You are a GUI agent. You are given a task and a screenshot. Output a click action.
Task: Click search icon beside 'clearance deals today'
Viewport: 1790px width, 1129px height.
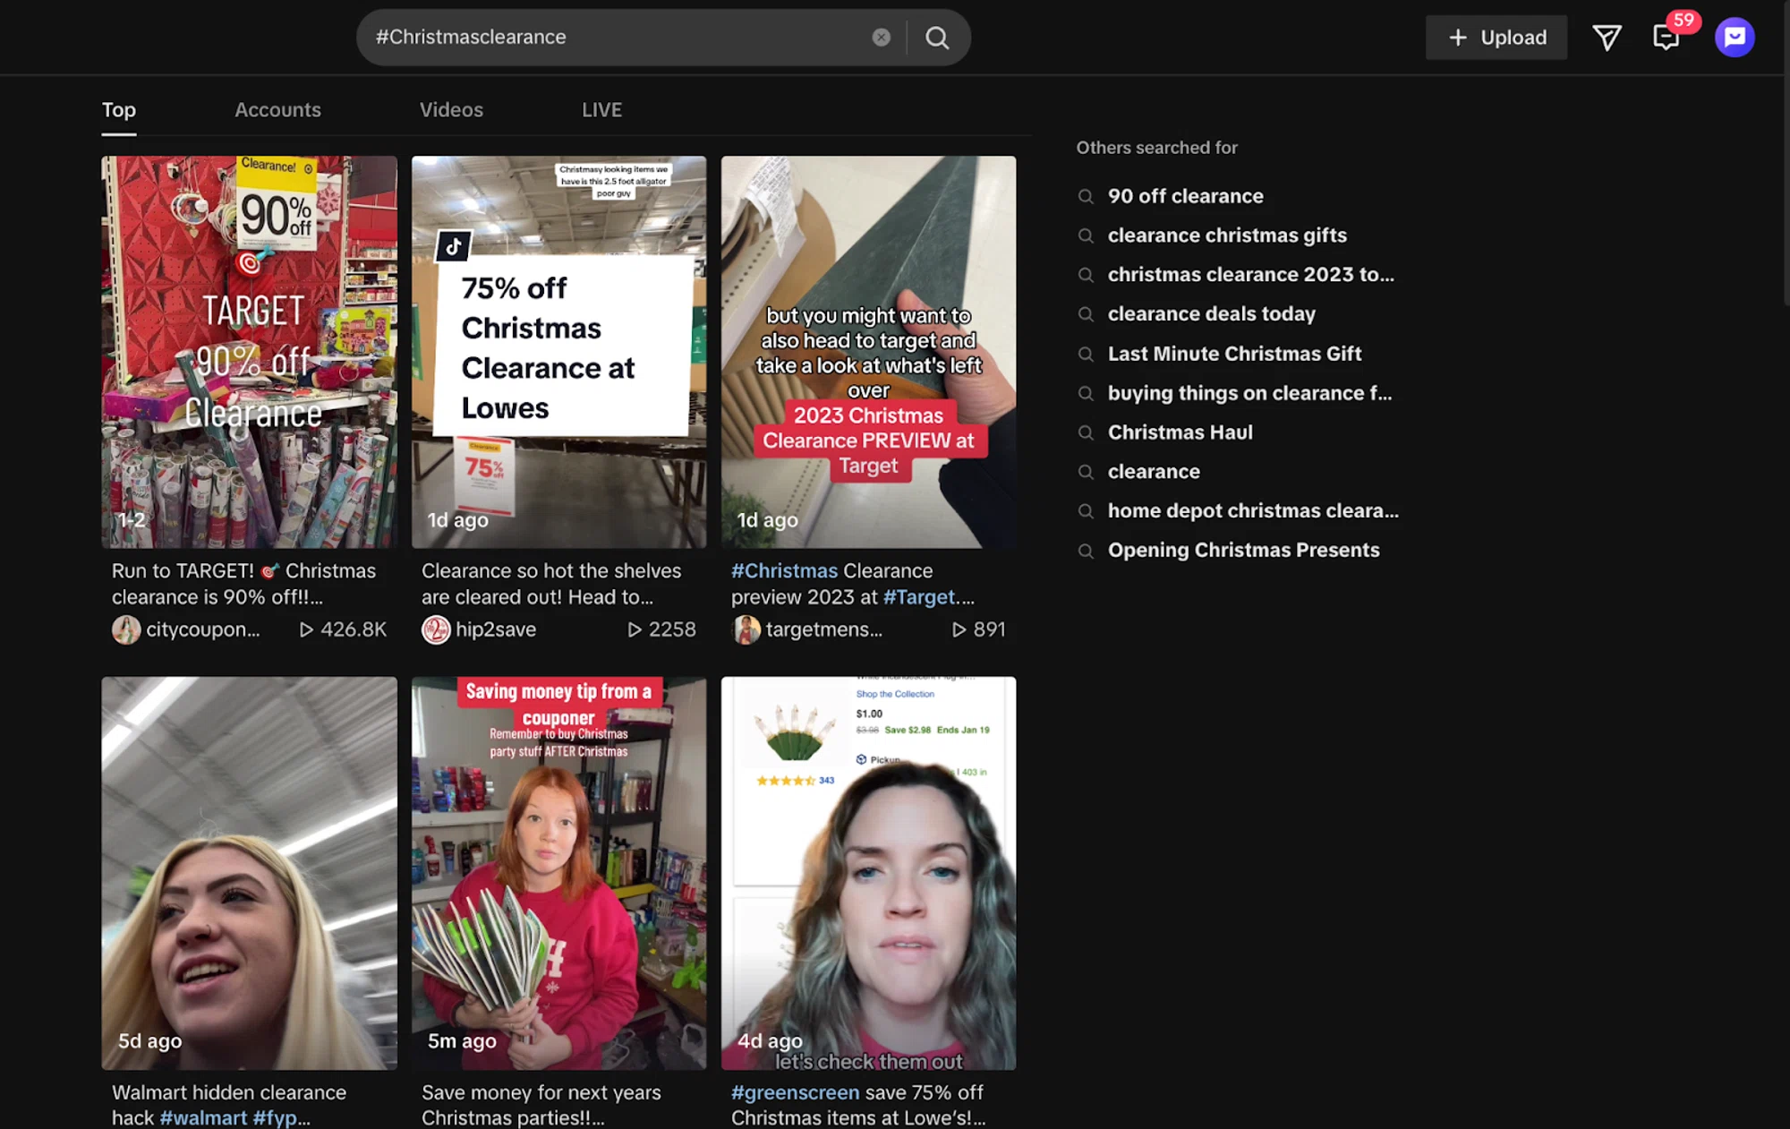[1086, 314]
